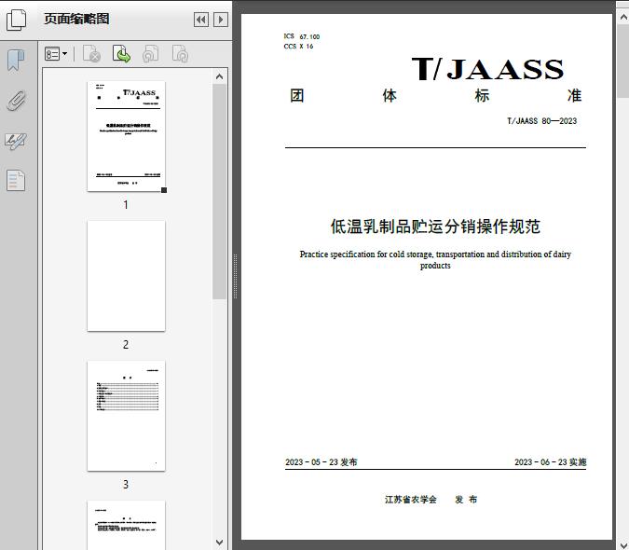The image size is (629, 550).
Task: Click the pane splitter grip handle
Action: click(236, 276)
